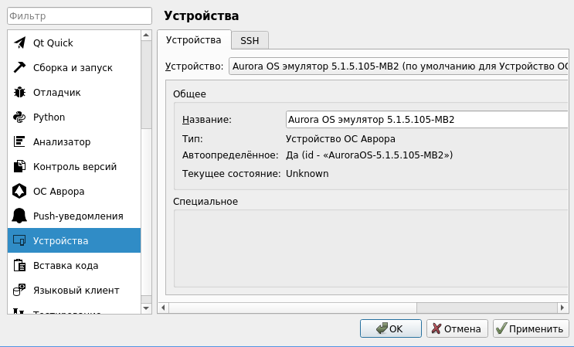This screenshot has height=347, width=574.
Task: Select the Вставка кода clipboard icon
Action: pyautogui.click(x=20, y=265)
